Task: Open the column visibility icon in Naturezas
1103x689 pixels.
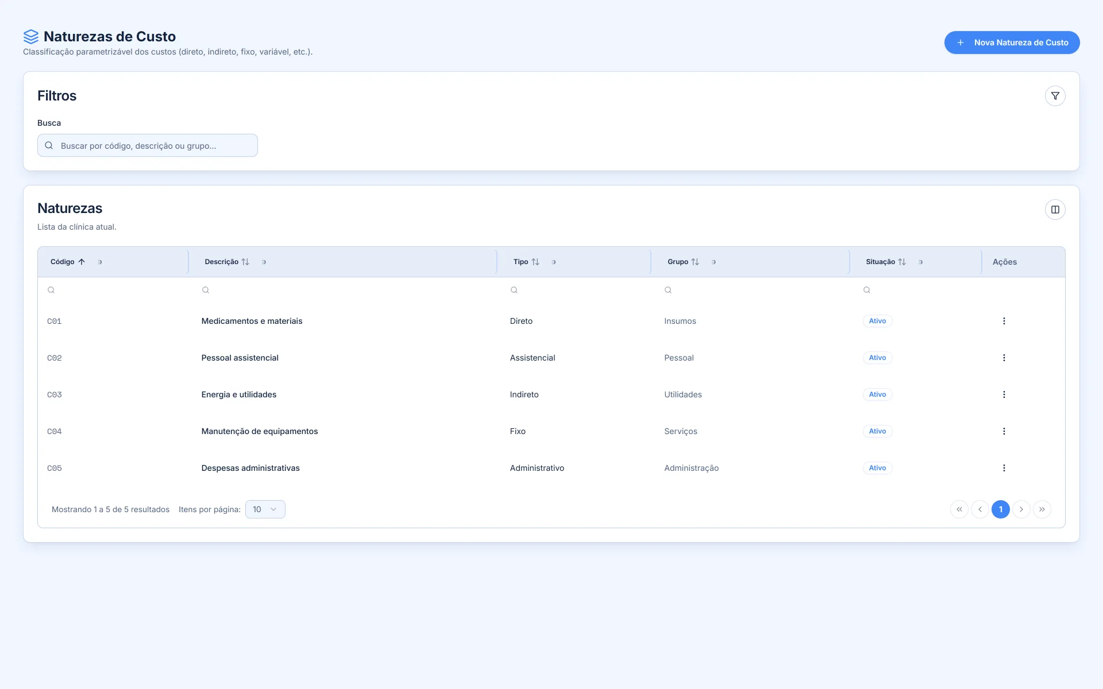Action: [1055, 210]
